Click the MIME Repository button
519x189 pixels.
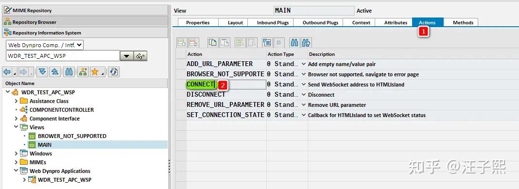pos(86,10)
